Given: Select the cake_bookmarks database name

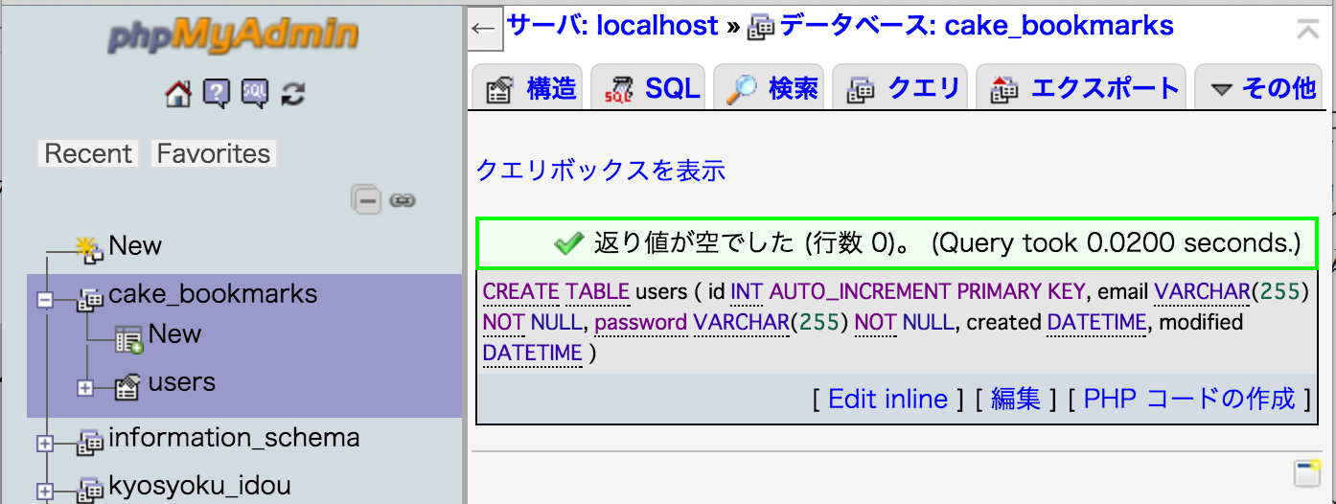Looking at the screenshot, I should click(213, 293).
